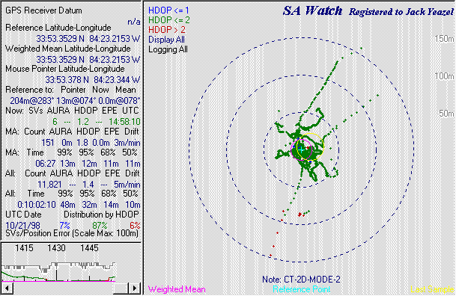
Task: Select the Mean reference option
Action: point(126,90)
